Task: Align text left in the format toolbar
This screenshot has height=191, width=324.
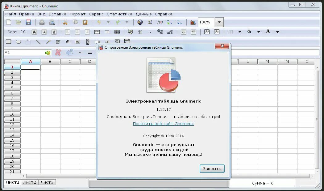Action: 67,32
